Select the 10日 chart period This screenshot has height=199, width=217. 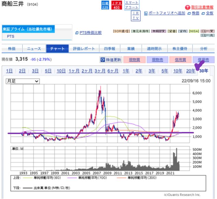tap(61, 71)
